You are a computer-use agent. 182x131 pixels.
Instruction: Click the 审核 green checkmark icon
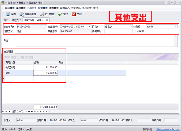(x=60, y=14)
